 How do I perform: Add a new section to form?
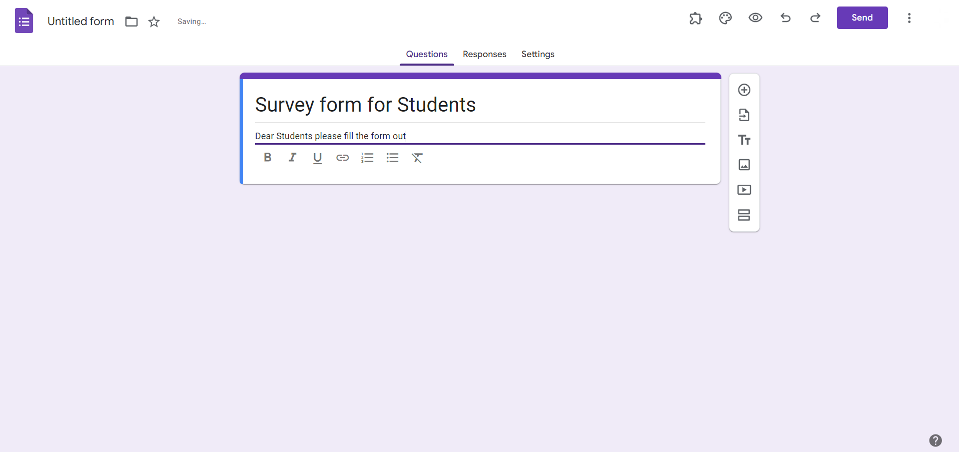[x=744, y=215]
